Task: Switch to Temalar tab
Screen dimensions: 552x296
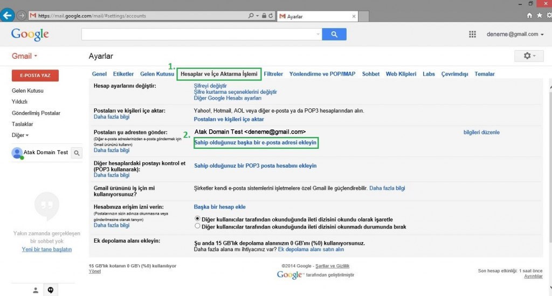Action: (485, 74)
